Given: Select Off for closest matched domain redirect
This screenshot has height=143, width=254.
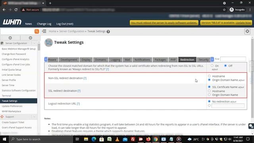Looking at the screenshot, I should tap(225, 66).
